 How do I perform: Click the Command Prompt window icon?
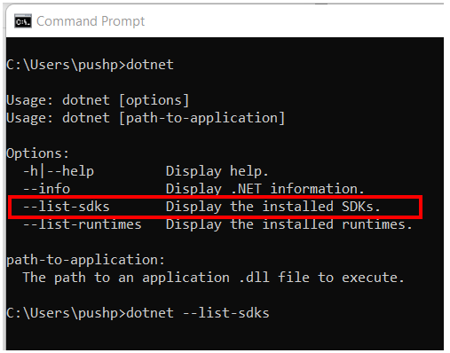[23, 21]
